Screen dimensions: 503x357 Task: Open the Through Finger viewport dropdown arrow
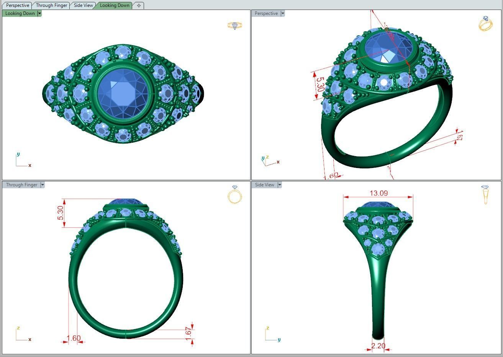click(x=43, y=185)
